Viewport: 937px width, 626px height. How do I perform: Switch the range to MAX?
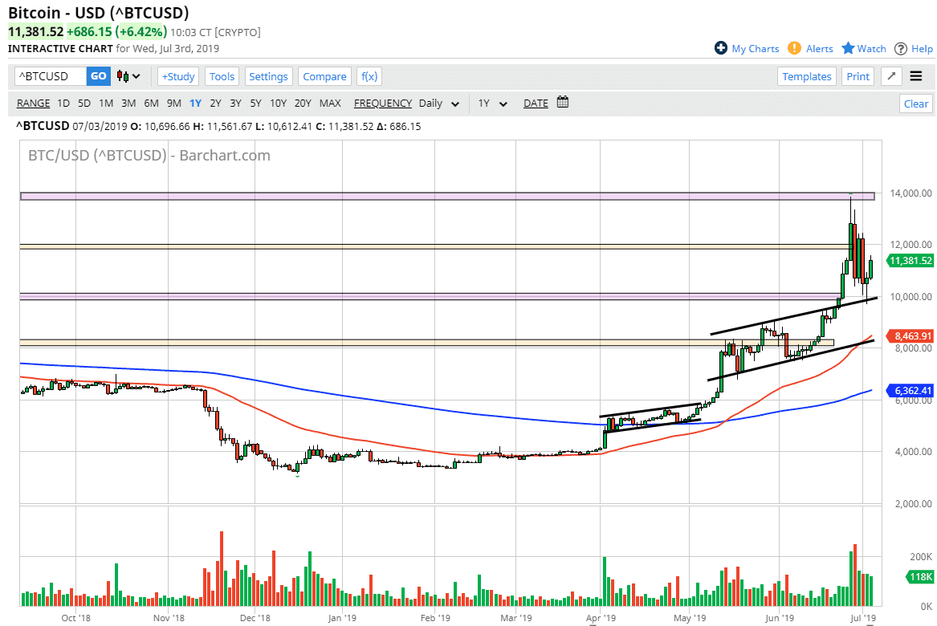tap(329, 103)
